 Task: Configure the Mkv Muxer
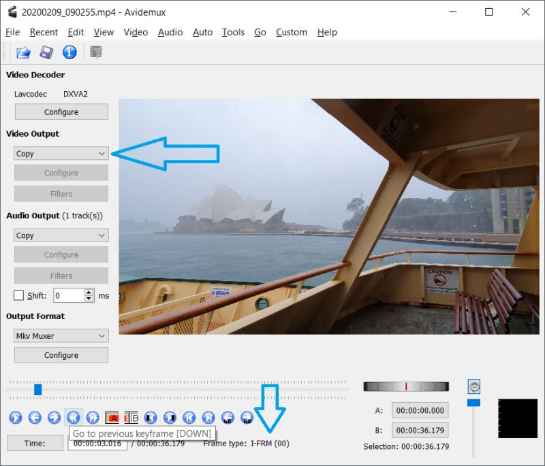tap(61, 354)
